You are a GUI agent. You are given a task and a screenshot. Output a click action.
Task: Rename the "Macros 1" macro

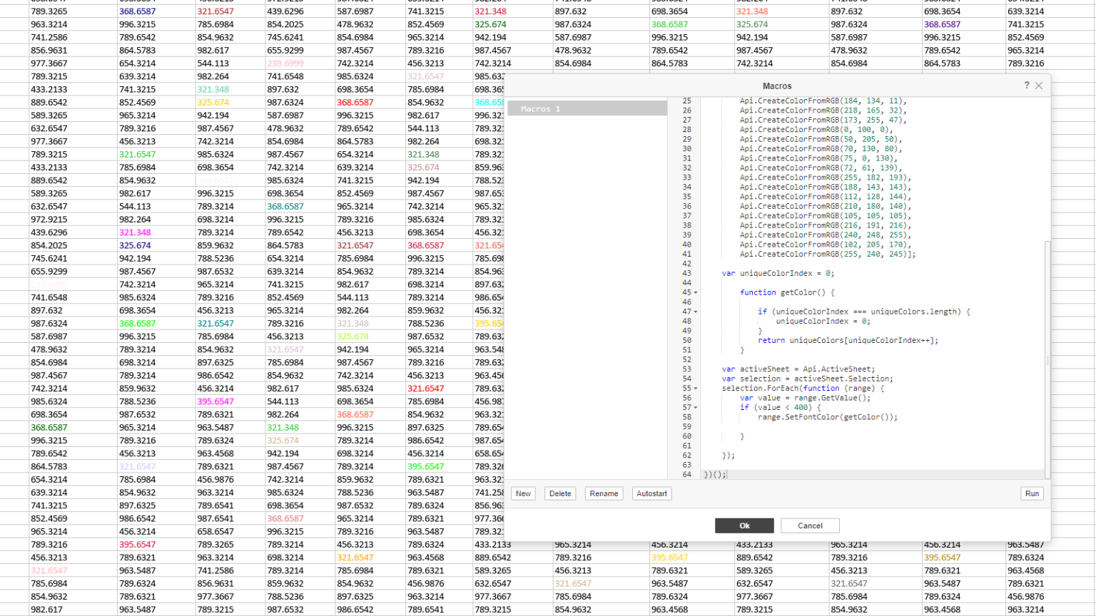click(x=604, y=493)
